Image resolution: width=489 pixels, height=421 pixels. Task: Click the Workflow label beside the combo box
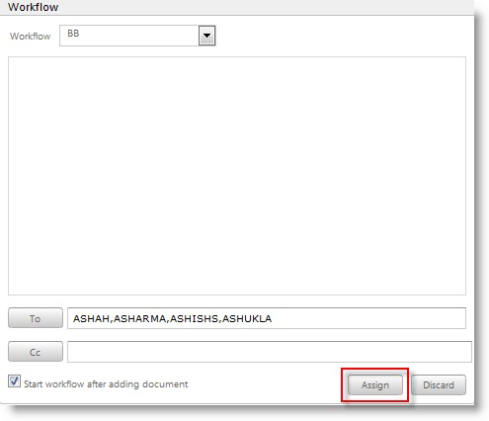30,36
